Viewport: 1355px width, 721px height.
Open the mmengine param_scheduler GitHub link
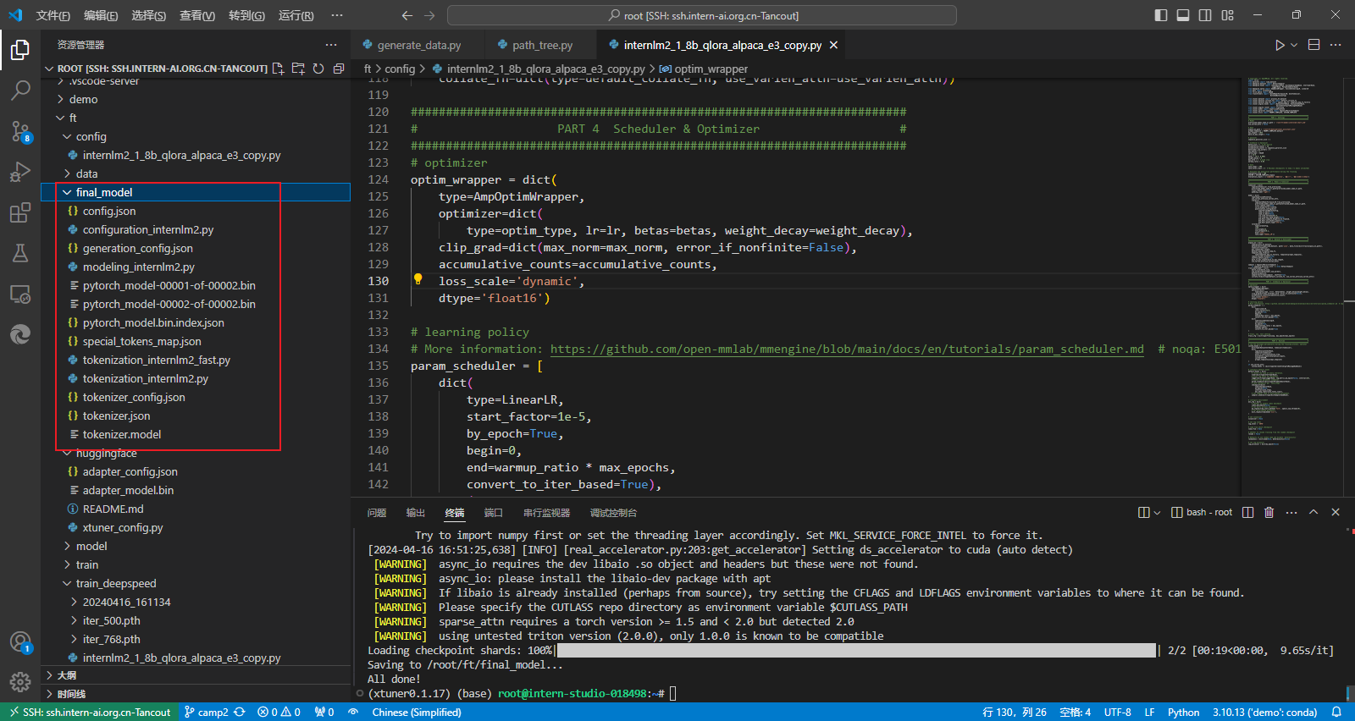pos(847,349)
